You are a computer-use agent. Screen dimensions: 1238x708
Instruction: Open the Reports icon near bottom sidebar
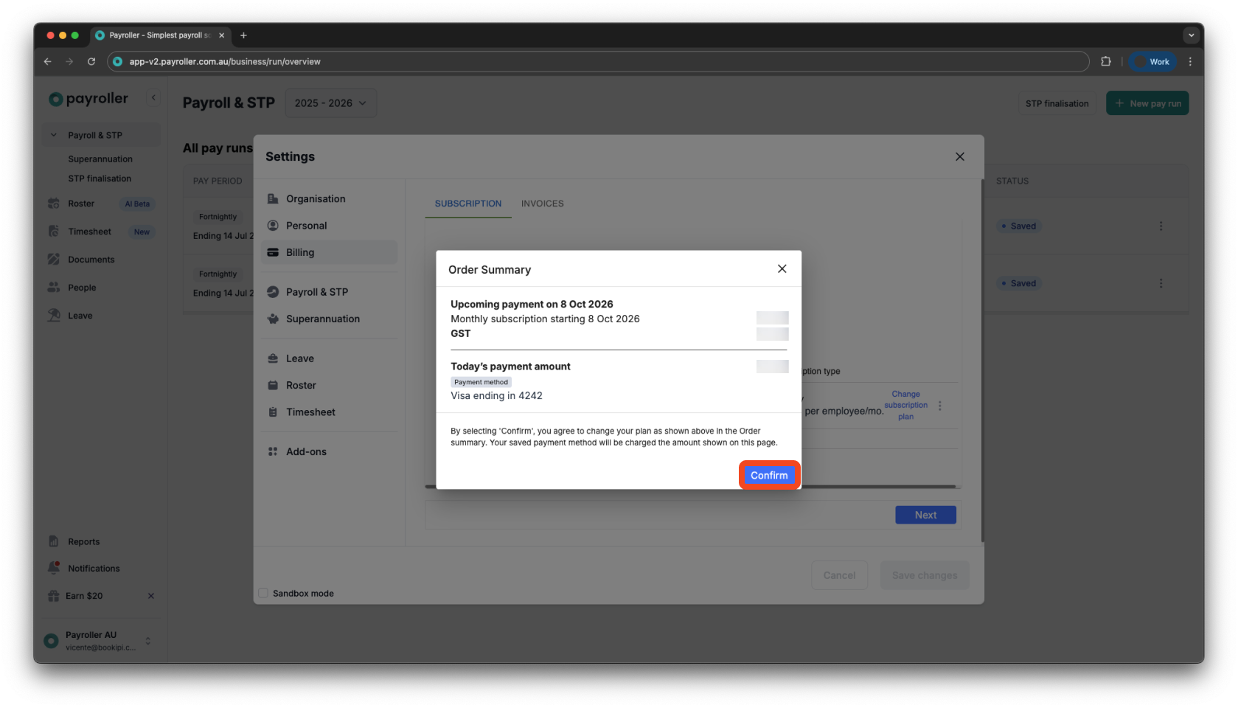tap(54, 541)
